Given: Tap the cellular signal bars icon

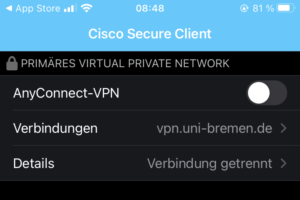Looking at the screenshot, I should point(70,8).
